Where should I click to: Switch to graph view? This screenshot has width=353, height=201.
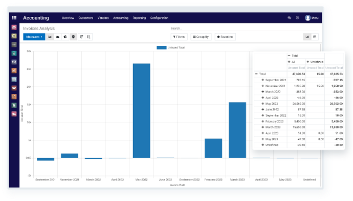click(x=307, y=37)
